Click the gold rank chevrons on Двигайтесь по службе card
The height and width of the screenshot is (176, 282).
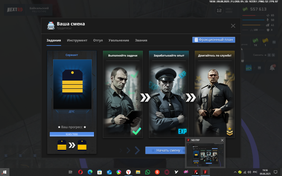230,131
